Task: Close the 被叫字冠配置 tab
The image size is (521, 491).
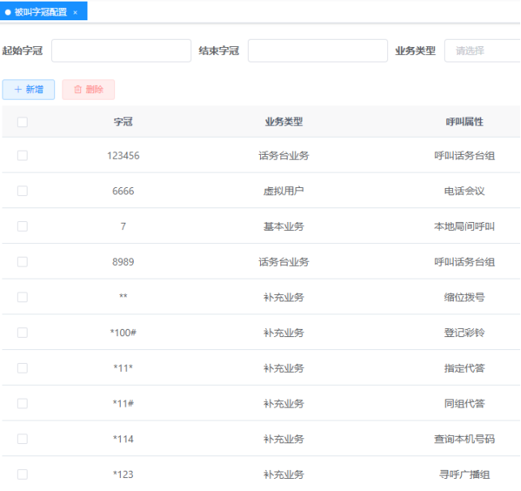Action: pyautogui.click(x=75, y=12)
